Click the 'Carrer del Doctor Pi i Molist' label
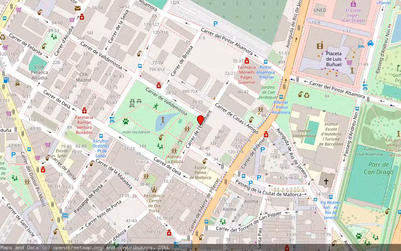Viewport: 401px width, 251px height. tap(33, 179)
